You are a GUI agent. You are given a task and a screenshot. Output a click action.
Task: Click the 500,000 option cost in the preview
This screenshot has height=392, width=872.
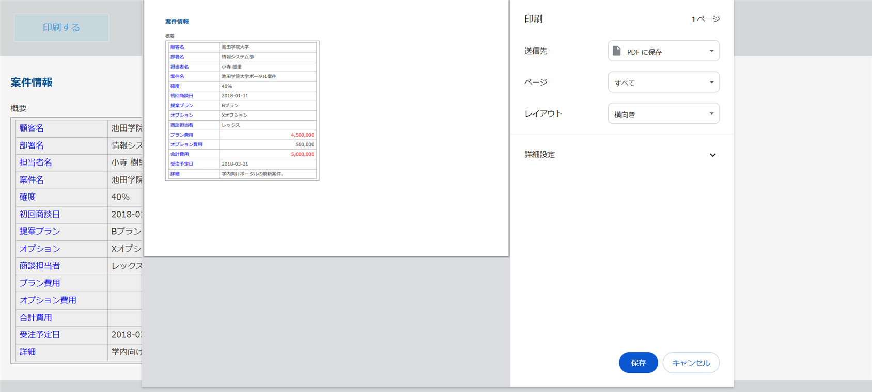(x=305, y=145)
